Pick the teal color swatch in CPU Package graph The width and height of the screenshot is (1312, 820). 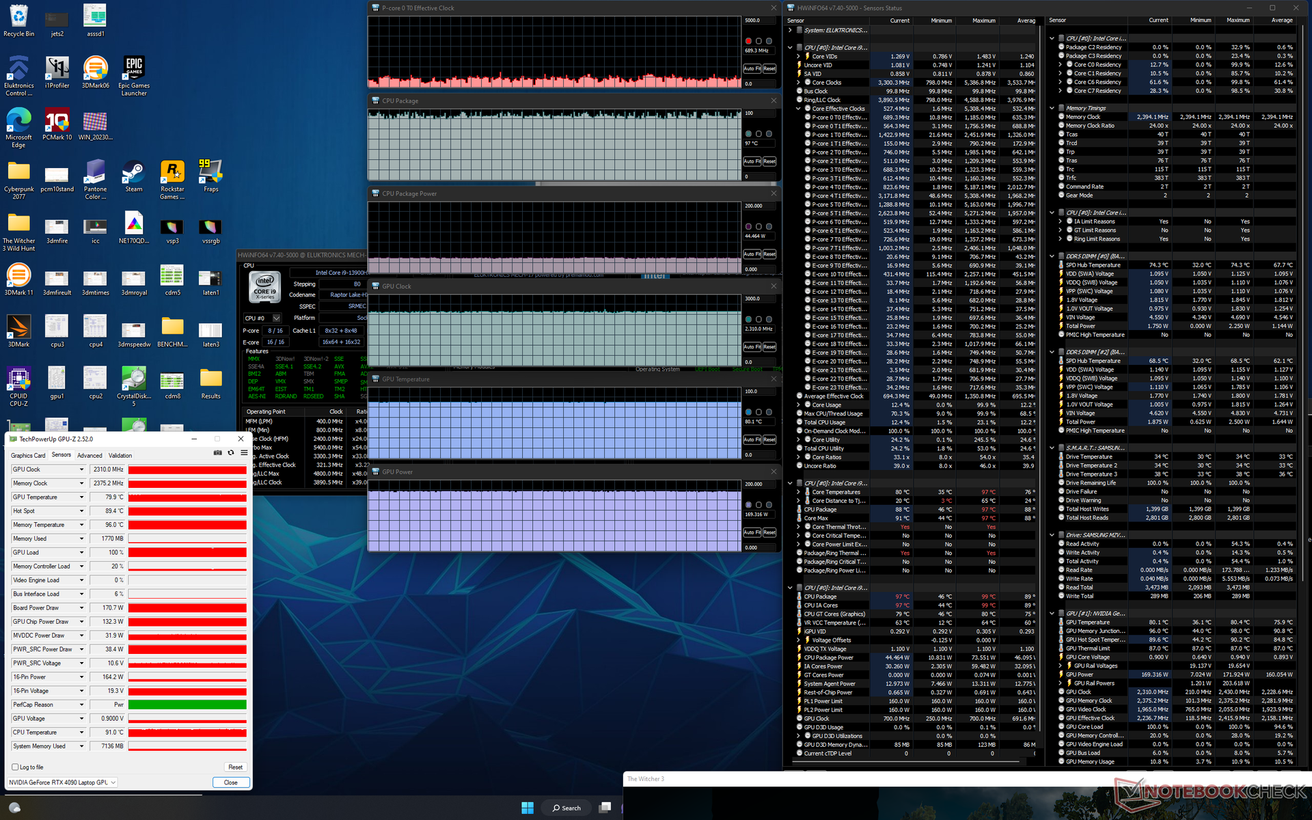pos(749,134)
